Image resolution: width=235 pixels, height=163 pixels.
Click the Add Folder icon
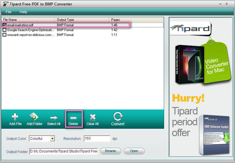pyautogui.click(x=34, y=116)
